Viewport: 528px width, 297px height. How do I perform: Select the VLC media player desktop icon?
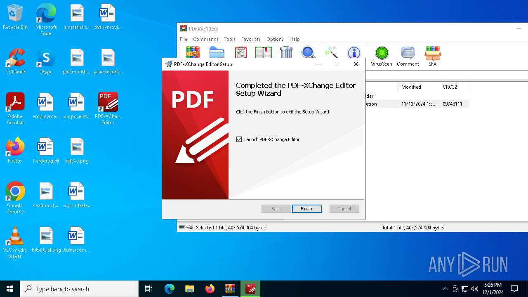coord(15,243)
